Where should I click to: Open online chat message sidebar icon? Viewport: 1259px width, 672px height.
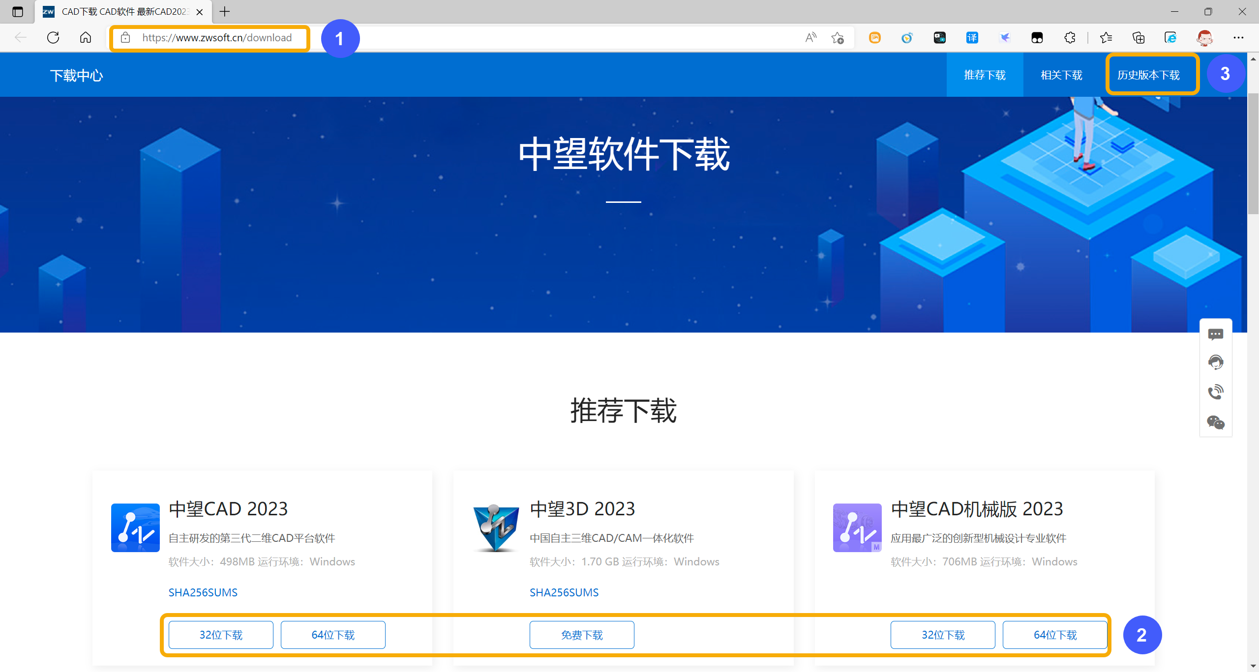[x=1216, y=335]
